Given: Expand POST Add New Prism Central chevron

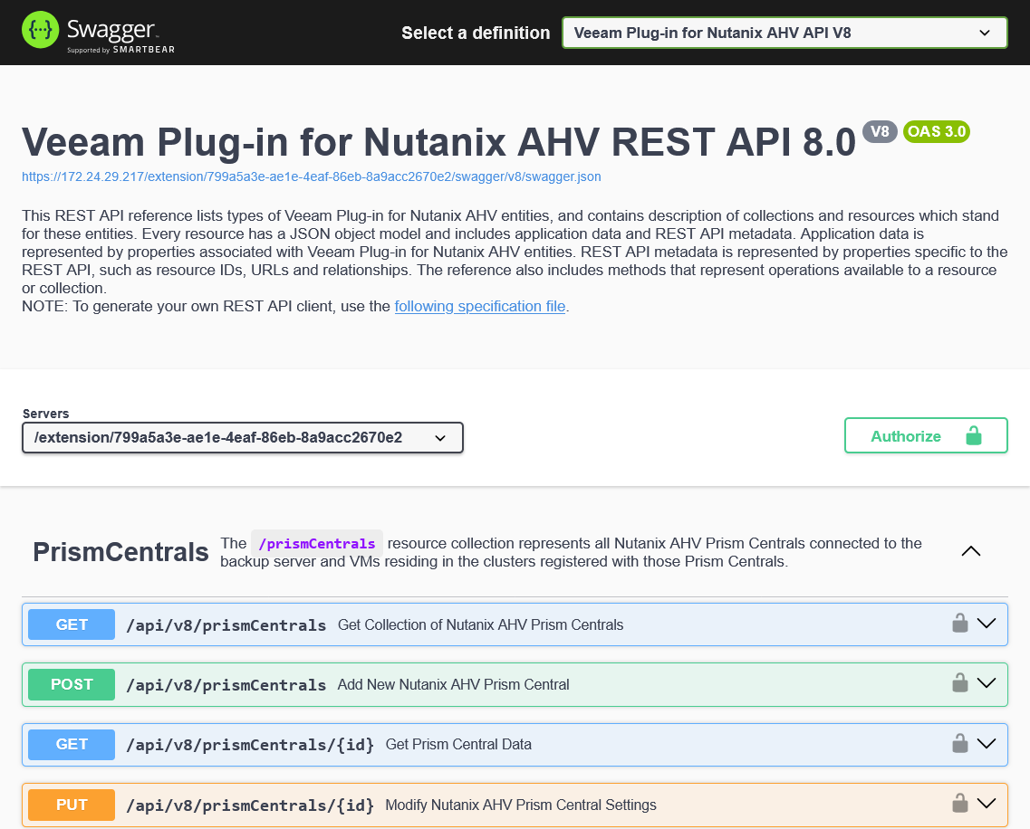Looking at the screenshot, I should point(987,683).
